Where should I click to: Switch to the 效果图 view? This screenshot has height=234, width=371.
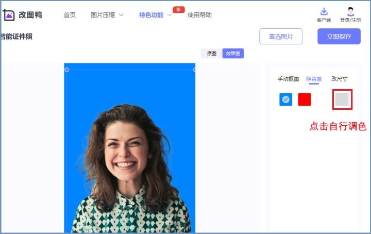coord(233,53)
